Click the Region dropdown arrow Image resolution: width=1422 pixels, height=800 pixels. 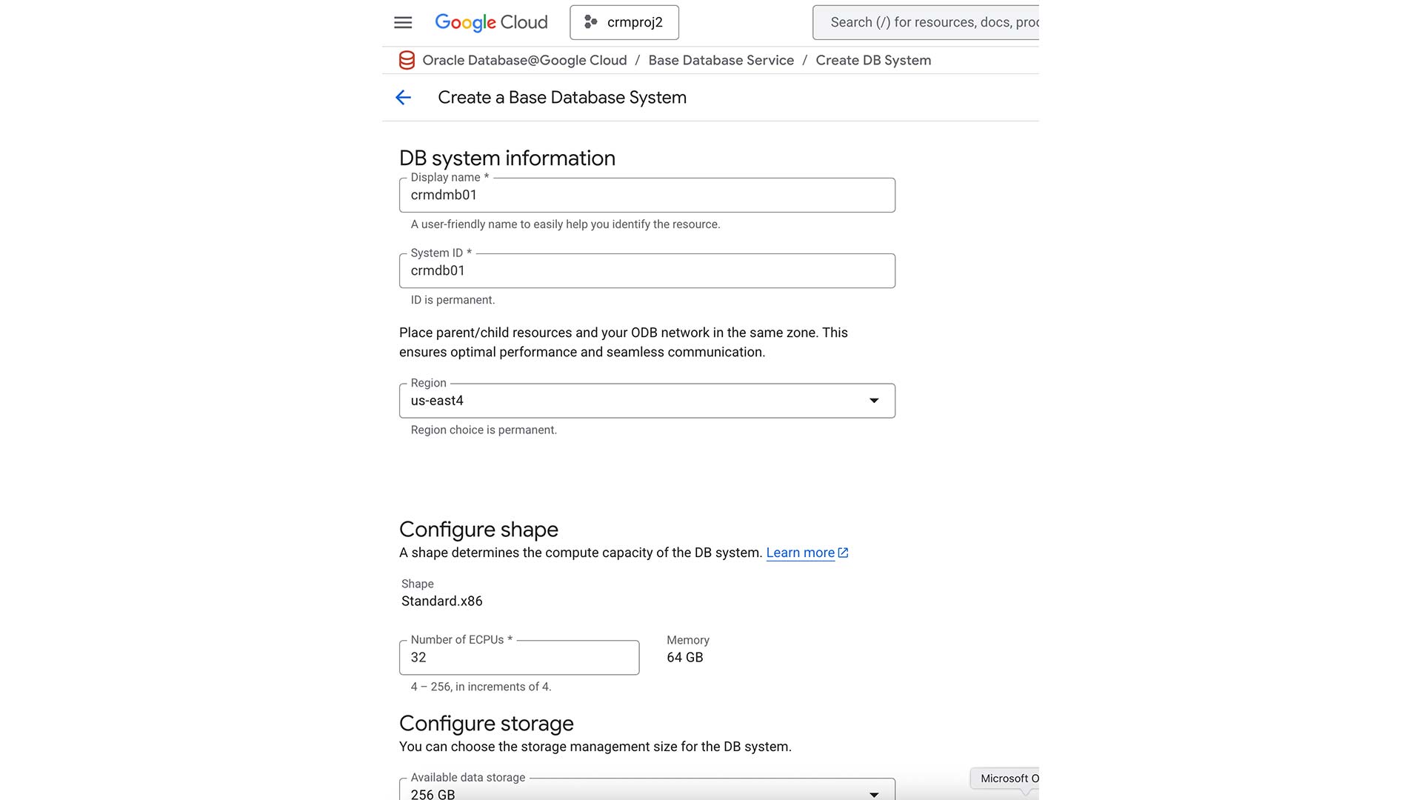(x=875, y=400)
